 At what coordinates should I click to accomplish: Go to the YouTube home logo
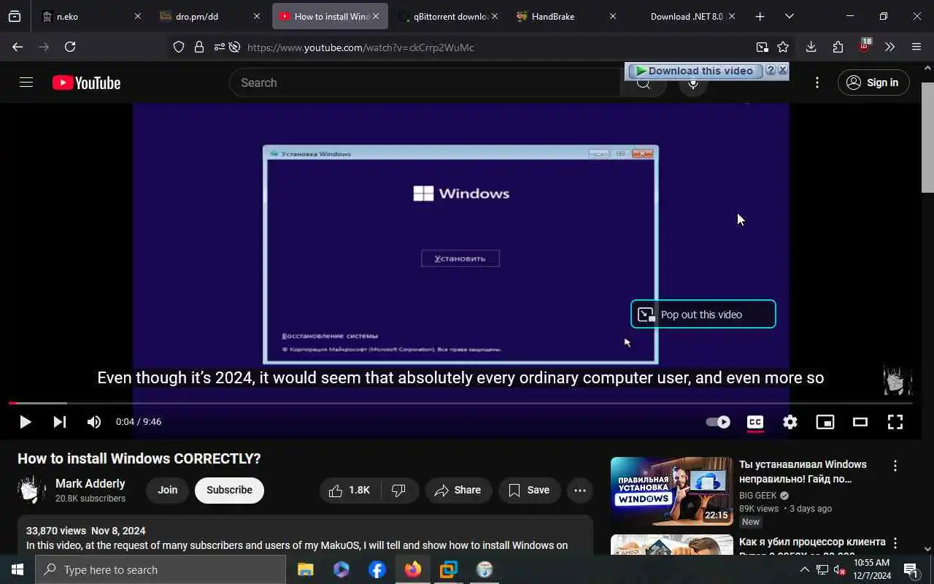coord(86,83)
